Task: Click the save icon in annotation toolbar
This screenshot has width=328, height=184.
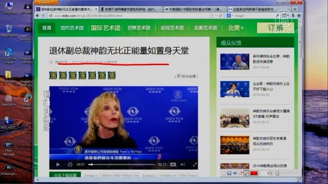Action: tap(230, 173)
